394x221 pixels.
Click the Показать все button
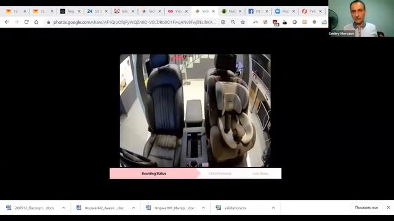click(x=366, y=207)
